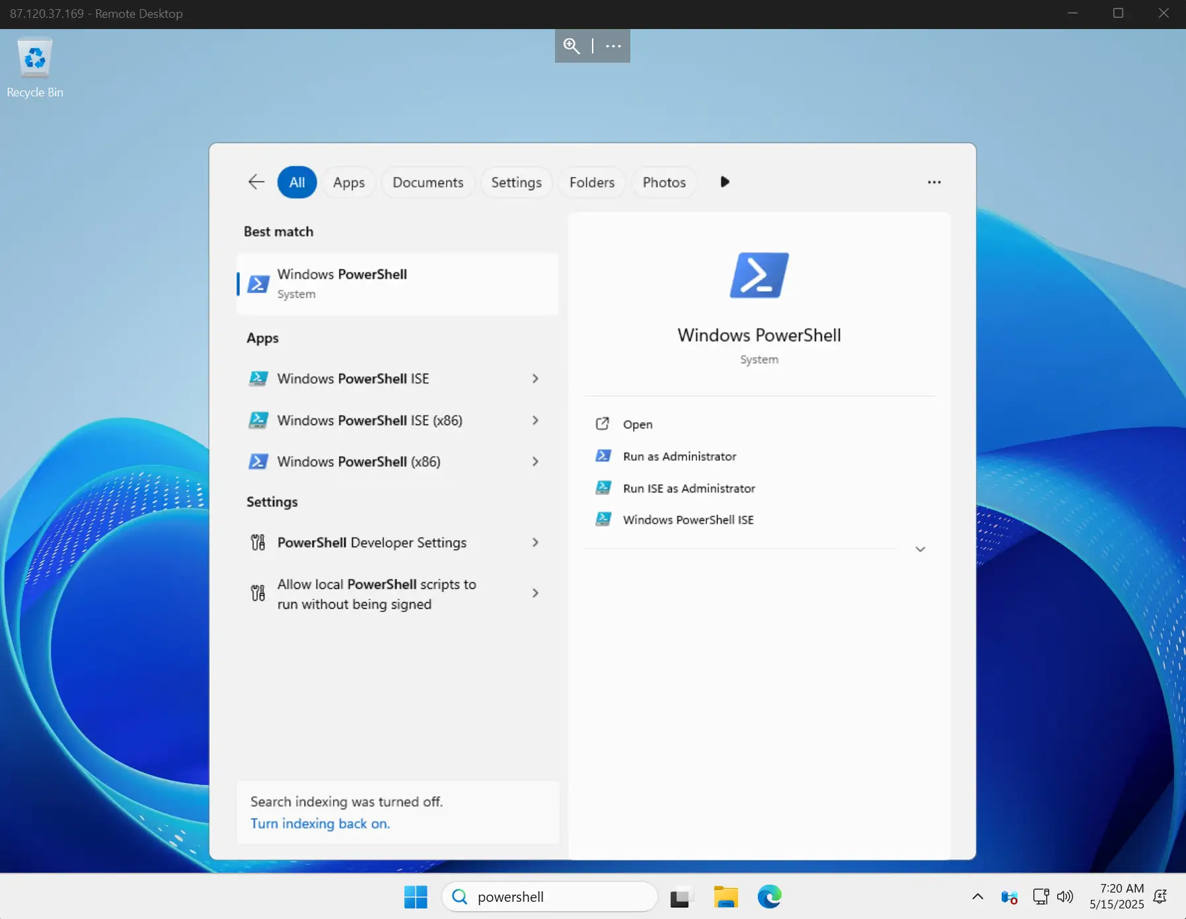The width and height of the screenshot is (1186, 919).
Task: Select Allow local PowerShell scripts result text
Action: coord(377,594)
